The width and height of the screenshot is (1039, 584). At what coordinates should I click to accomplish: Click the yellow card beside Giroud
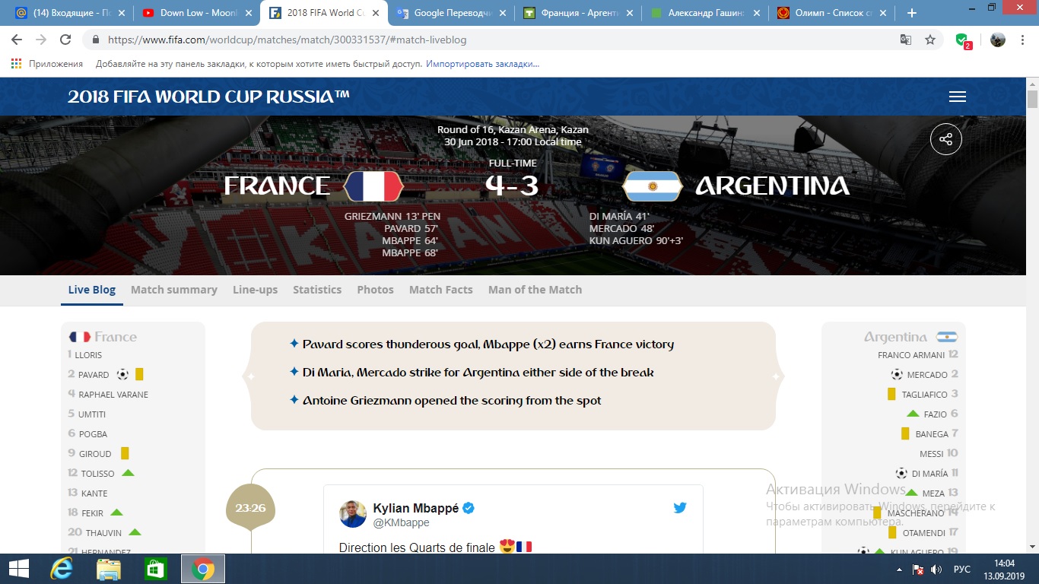point(125,453)
